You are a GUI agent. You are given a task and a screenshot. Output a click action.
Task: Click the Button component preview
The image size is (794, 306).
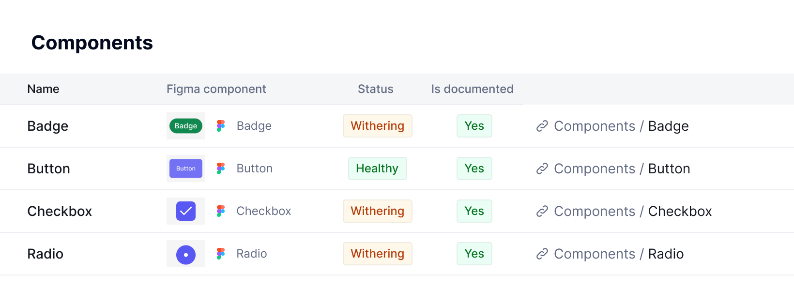pos(185,168)
